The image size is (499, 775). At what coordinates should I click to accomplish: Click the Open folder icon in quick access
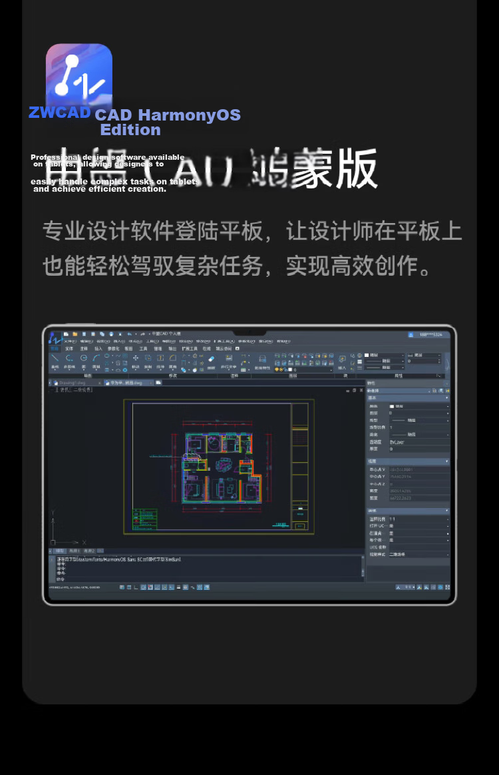click(x=75, y=334)
